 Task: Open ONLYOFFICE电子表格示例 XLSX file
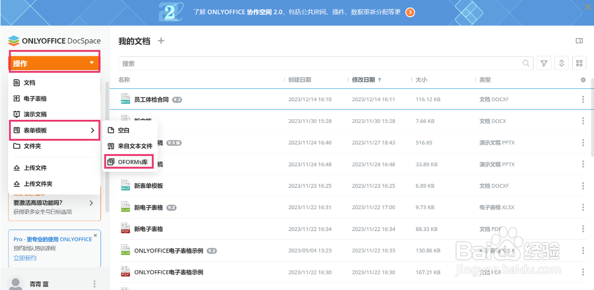(169, 251)
